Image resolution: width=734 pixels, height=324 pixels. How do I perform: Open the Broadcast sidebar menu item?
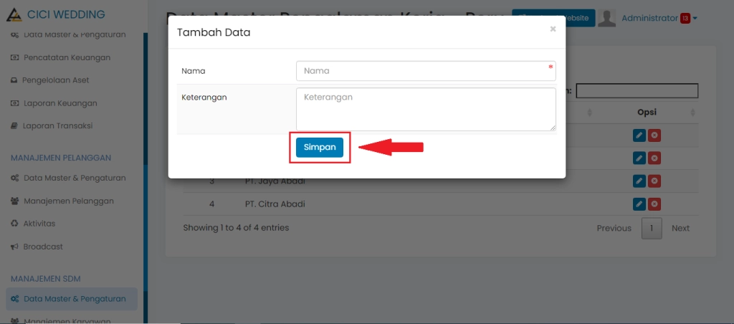[43, 247]
